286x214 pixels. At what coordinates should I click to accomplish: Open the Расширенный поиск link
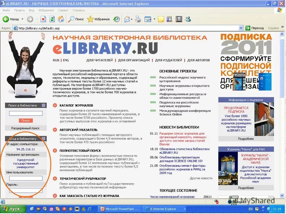(x=26, y=128)
